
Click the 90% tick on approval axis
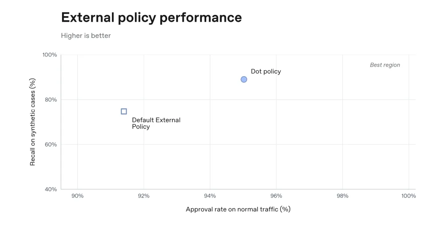coord(77,196)
